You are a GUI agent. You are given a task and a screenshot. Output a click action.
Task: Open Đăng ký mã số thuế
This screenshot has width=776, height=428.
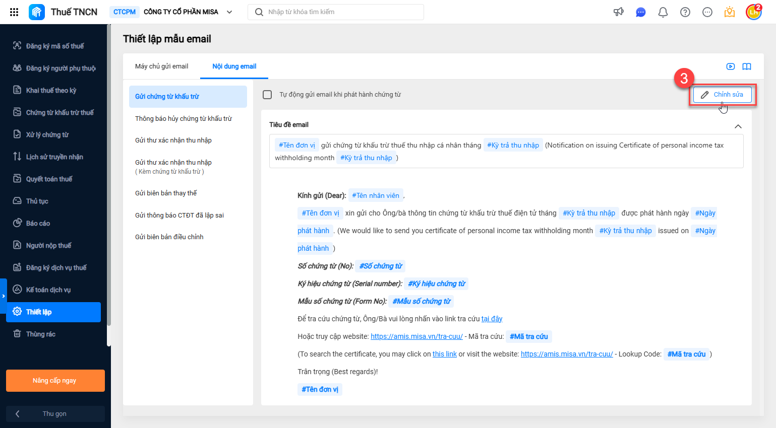coord(53,46)
